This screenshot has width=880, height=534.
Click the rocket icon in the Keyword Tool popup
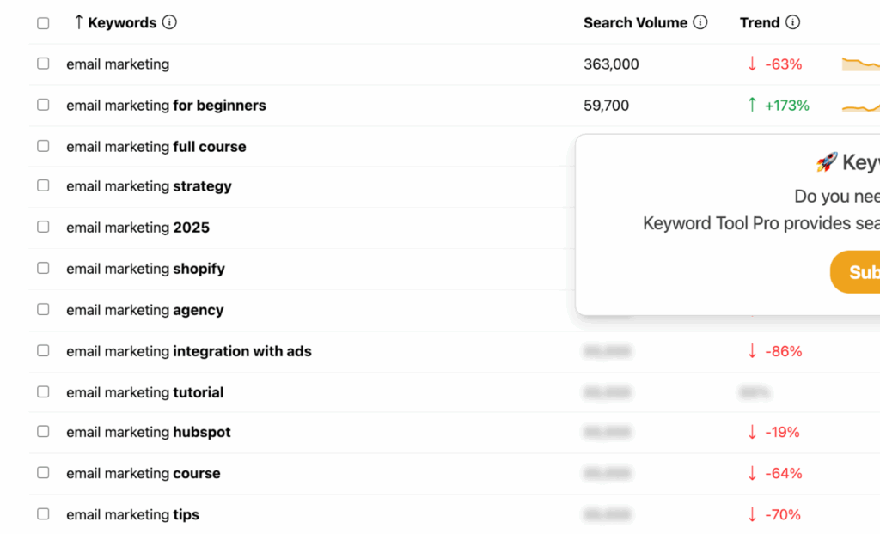click(x=826, y=161)
